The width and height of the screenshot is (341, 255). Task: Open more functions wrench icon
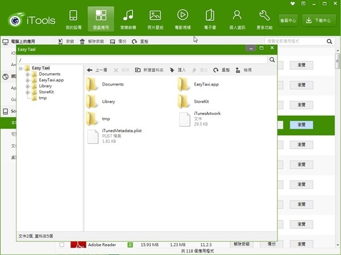click(264, 19)
